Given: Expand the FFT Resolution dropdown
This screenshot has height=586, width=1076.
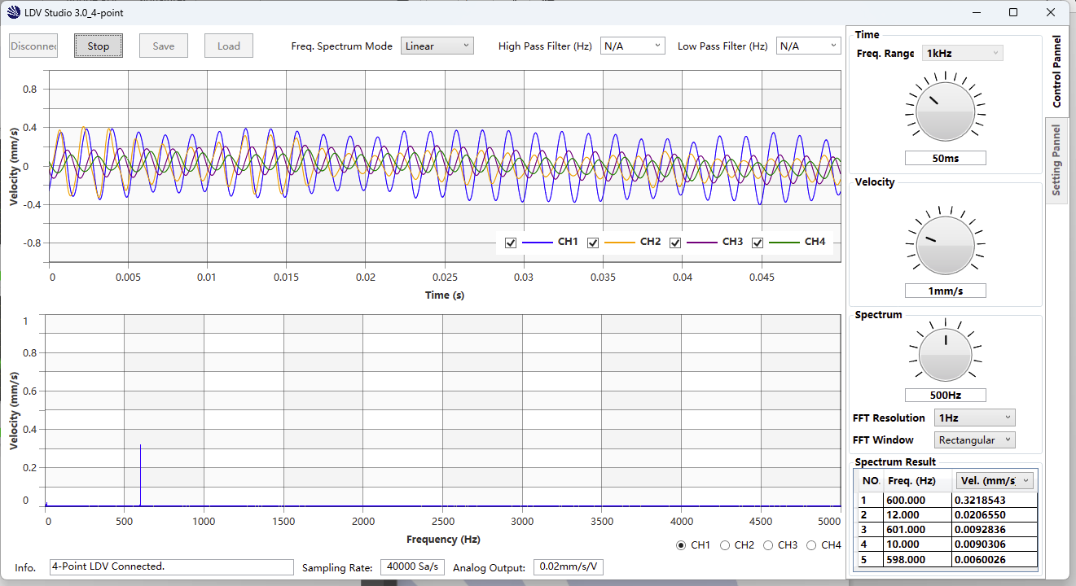Looking at the screenshot, I should (974, 418).
